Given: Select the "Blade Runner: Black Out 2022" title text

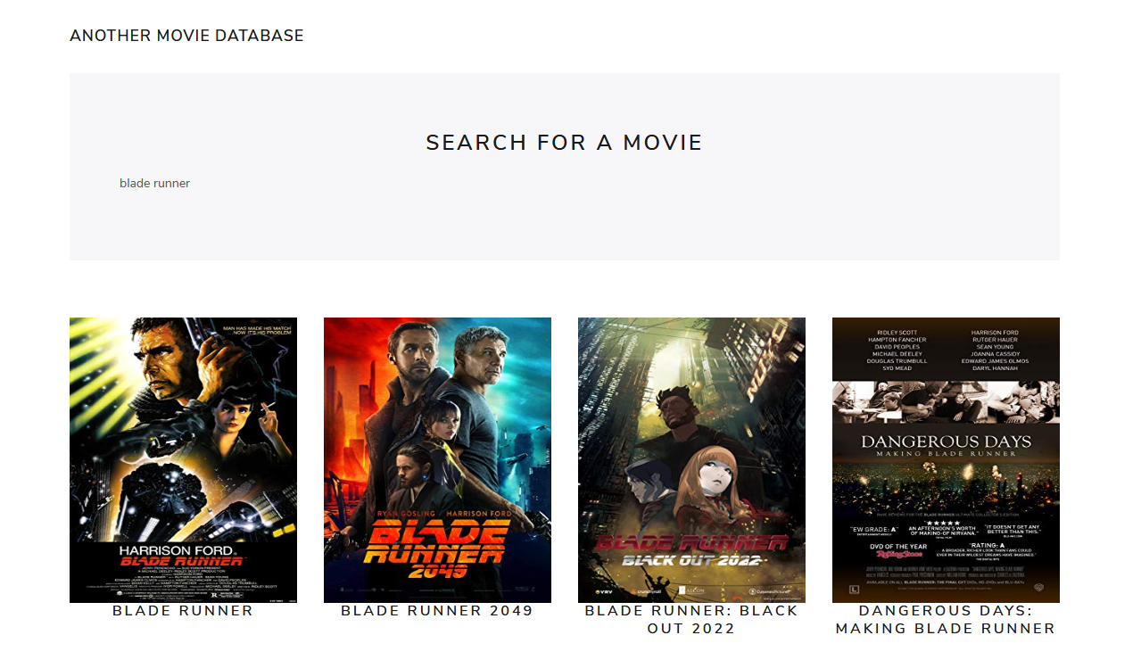Looking at the screenshot, I should click(691, 620).
